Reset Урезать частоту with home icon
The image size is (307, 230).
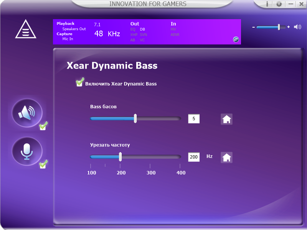point(226,157)
